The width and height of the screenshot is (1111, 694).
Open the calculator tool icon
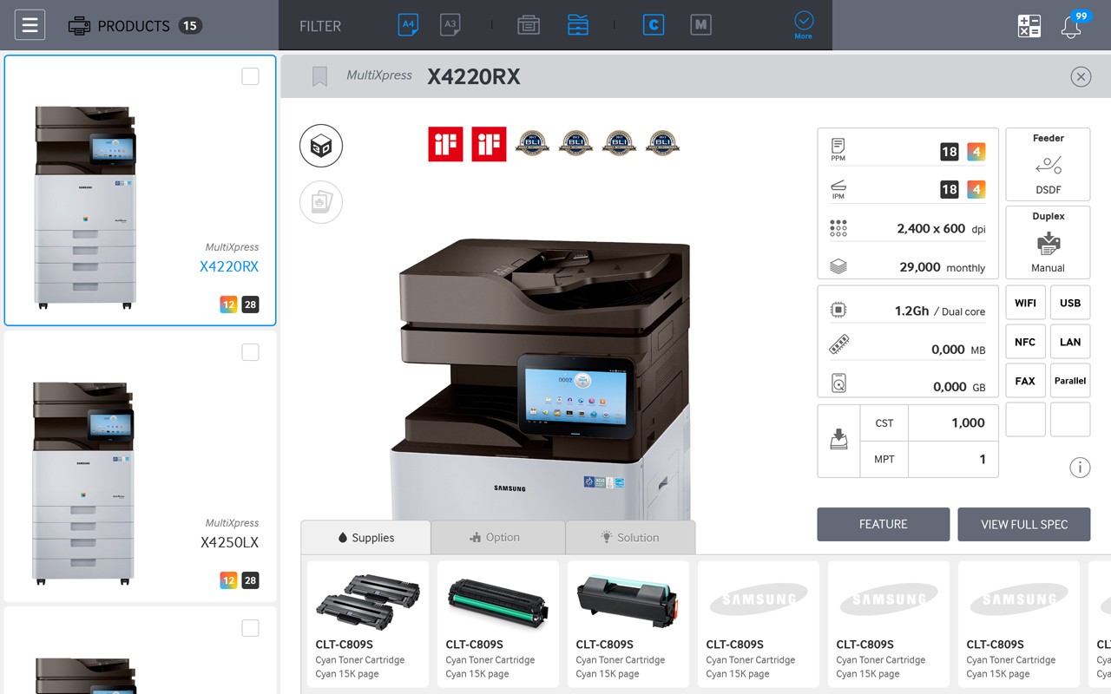pos(1029,25)
